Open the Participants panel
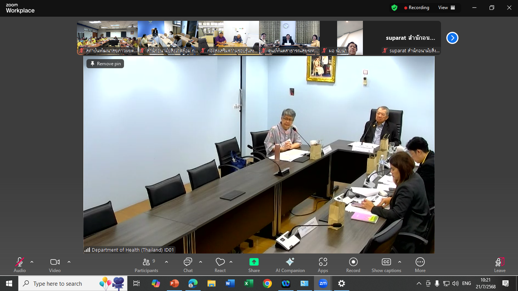Screen dimensions: 518x291 click(x=146, y=265)
